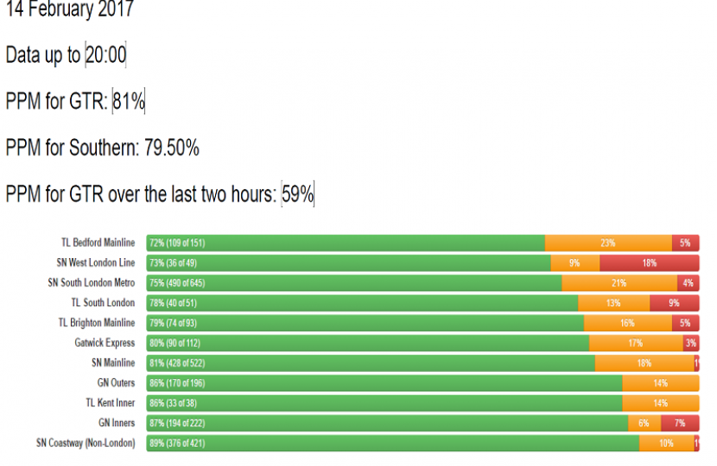Click the 59% last two hours field
Screen dimensions: 717x466
297,195
